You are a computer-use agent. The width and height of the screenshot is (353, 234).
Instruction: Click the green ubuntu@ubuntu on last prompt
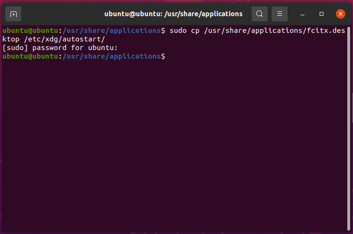pos(30,56)
